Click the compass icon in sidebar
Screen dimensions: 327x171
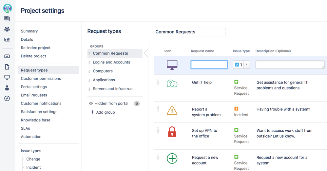(x=7, y=98)
